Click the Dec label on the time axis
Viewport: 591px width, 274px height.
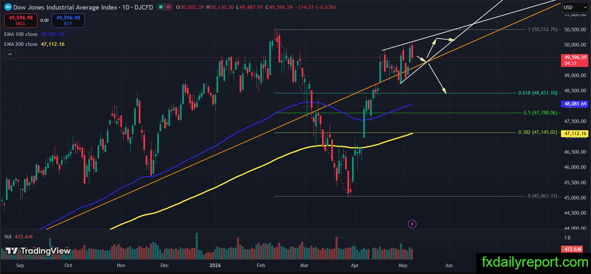pyautogui.click(x=164, y=265)
